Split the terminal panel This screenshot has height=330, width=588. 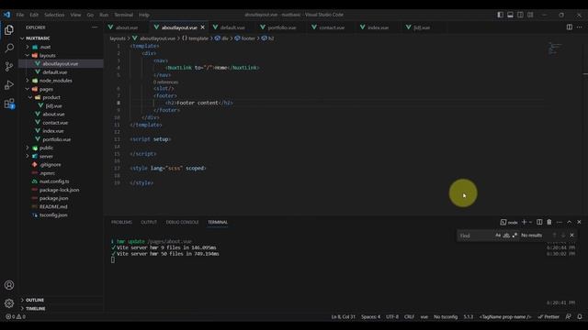pos(539,222)
